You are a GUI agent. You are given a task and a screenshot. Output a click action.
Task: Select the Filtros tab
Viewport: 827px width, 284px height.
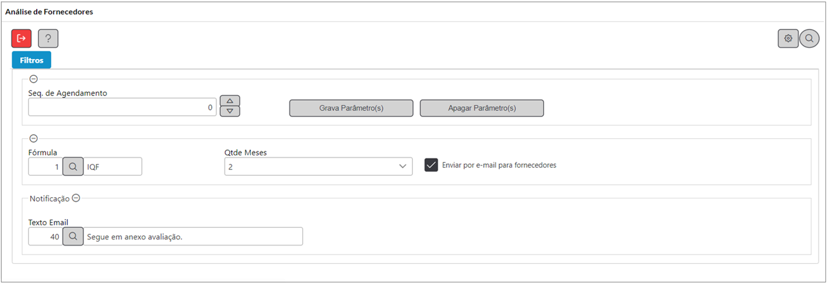pyautogui.click(x=31, y=60)
